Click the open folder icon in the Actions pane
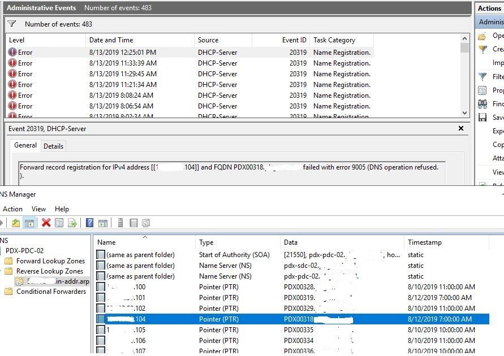The image size is (504, 356). point(482,36)
